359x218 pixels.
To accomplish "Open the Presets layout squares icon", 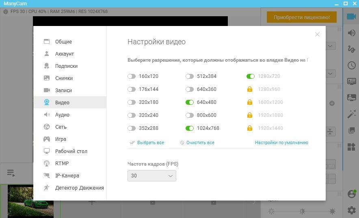I will (x=351, y=147).
